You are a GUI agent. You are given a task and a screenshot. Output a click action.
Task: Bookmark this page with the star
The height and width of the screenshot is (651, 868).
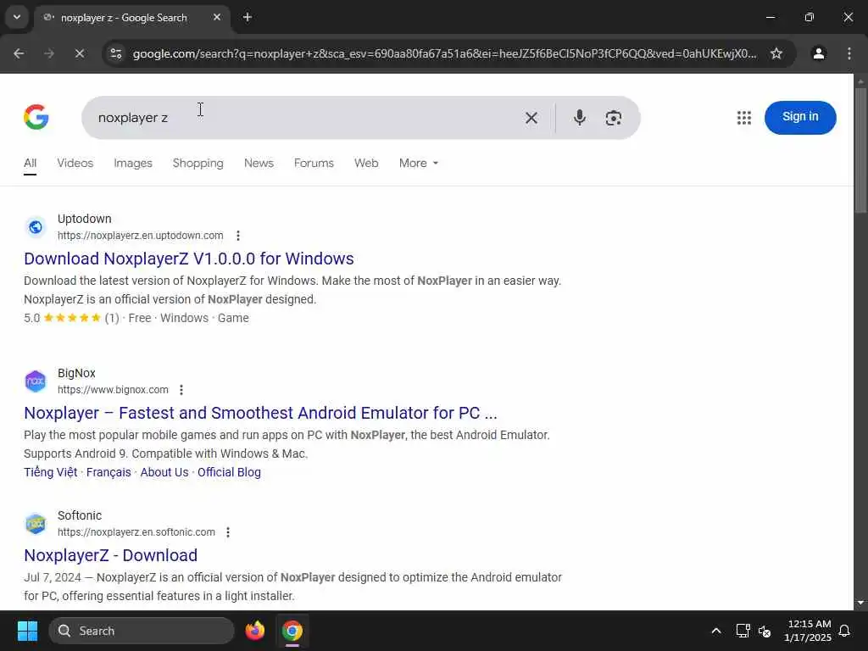pos(776,53)
